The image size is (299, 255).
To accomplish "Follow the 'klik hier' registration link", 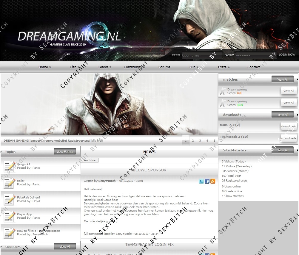I will click(x=97, y=140).
